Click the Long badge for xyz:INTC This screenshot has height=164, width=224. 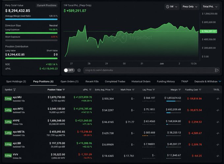(x=8, y=110)
